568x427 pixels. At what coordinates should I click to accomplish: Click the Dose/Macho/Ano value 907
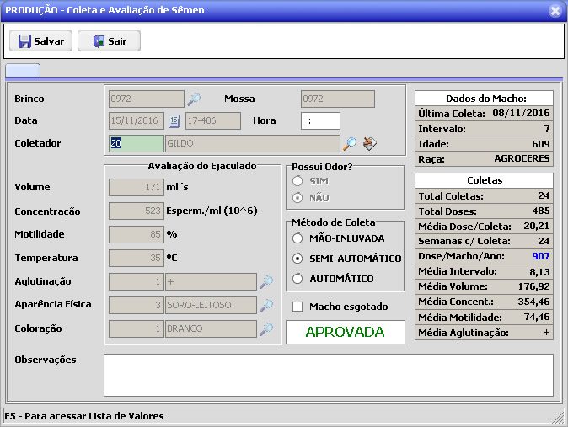point(541,256)
